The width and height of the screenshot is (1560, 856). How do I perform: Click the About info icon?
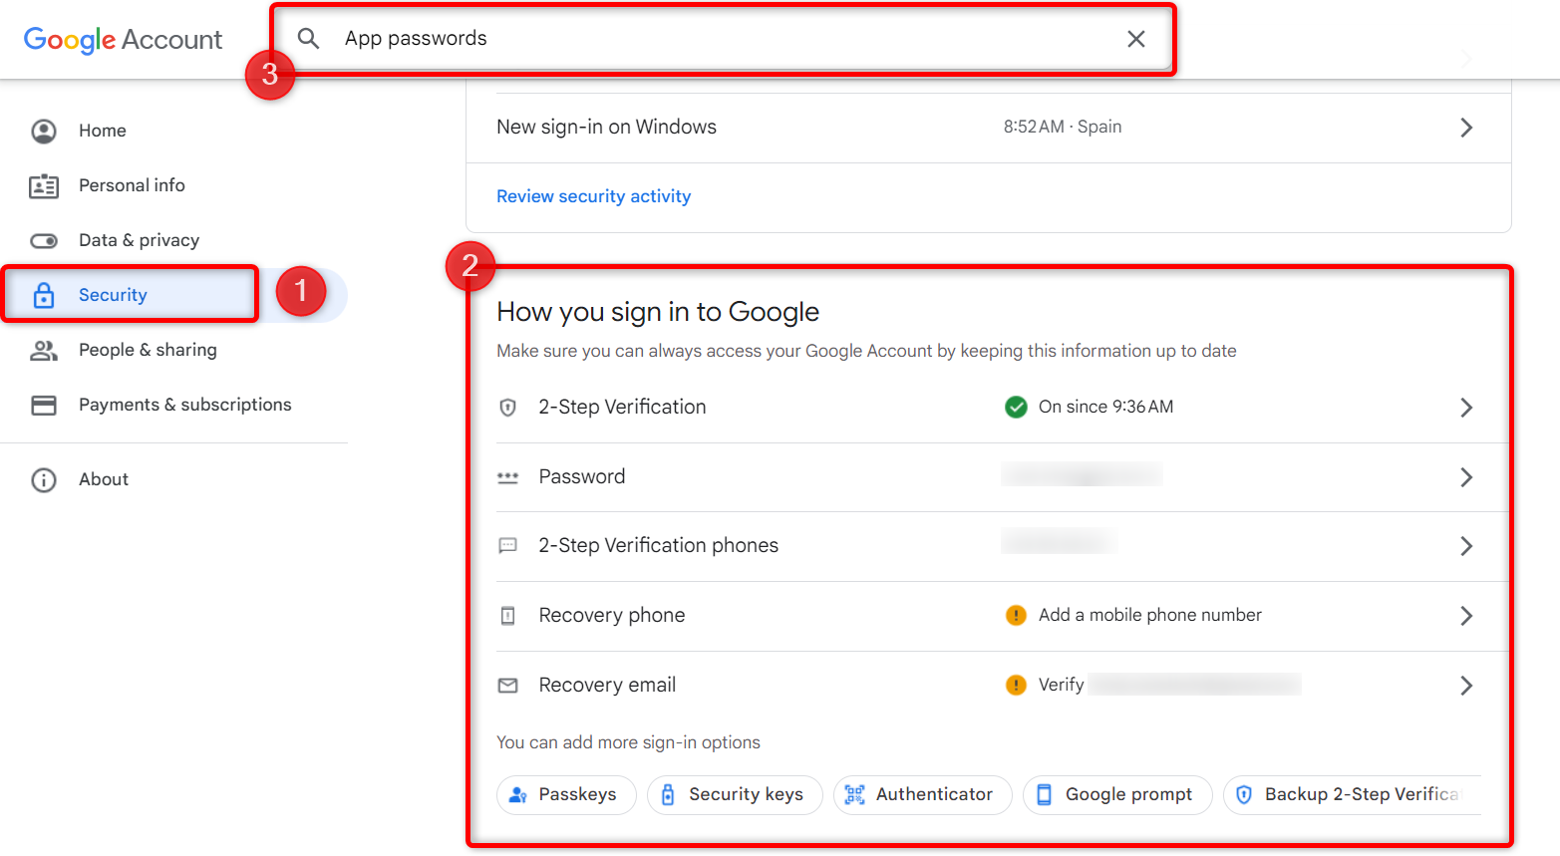tap(44, 480)
